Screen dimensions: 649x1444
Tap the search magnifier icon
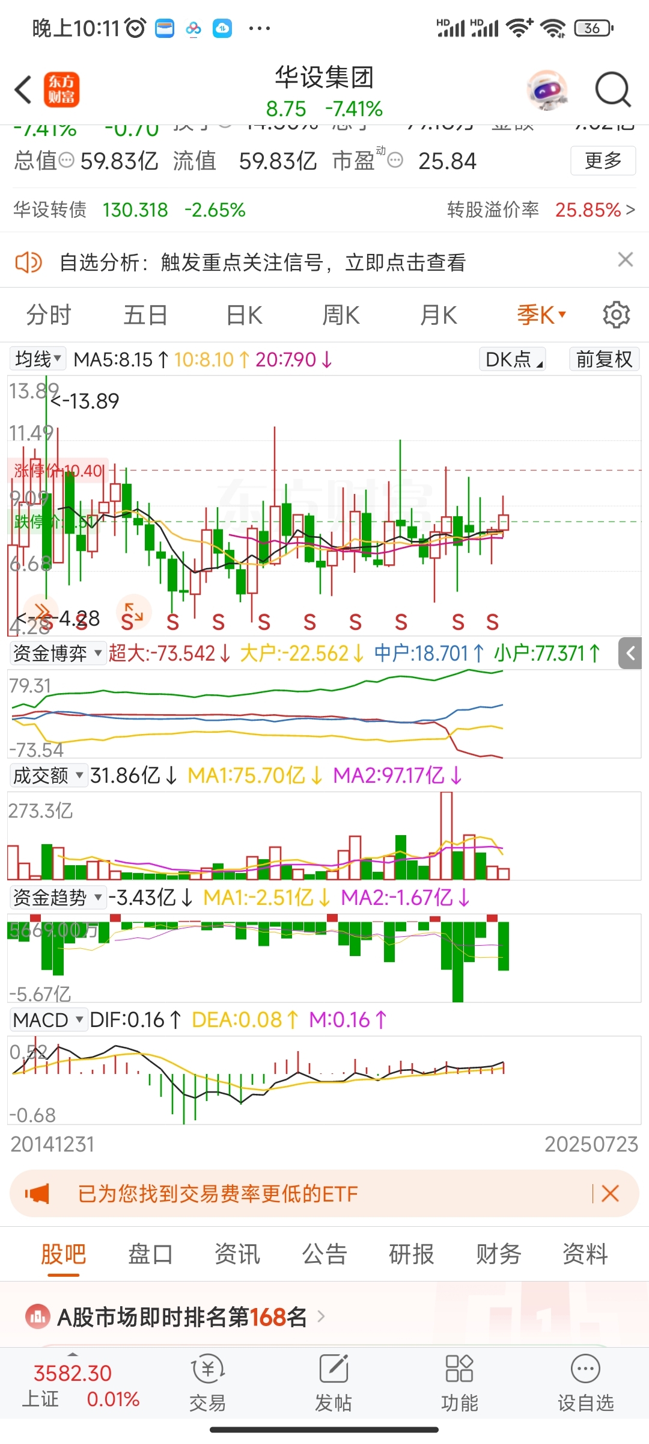[x=612, y=90]
